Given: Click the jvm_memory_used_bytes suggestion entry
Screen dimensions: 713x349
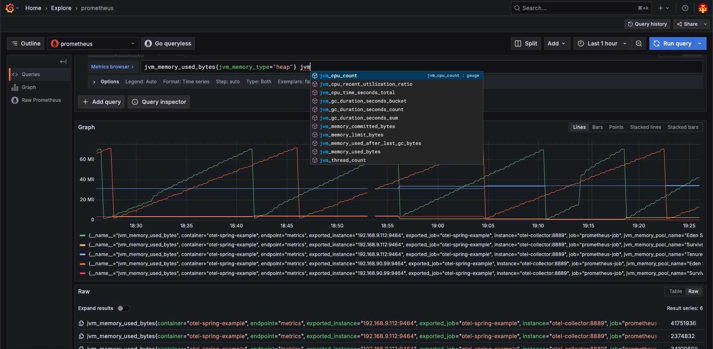Looking at the screenshot, I should 397,152.
